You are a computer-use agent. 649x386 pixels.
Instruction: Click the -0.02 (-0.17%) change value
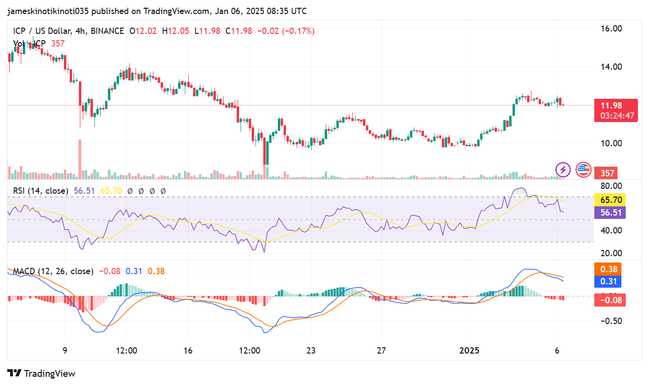(286, 31)
